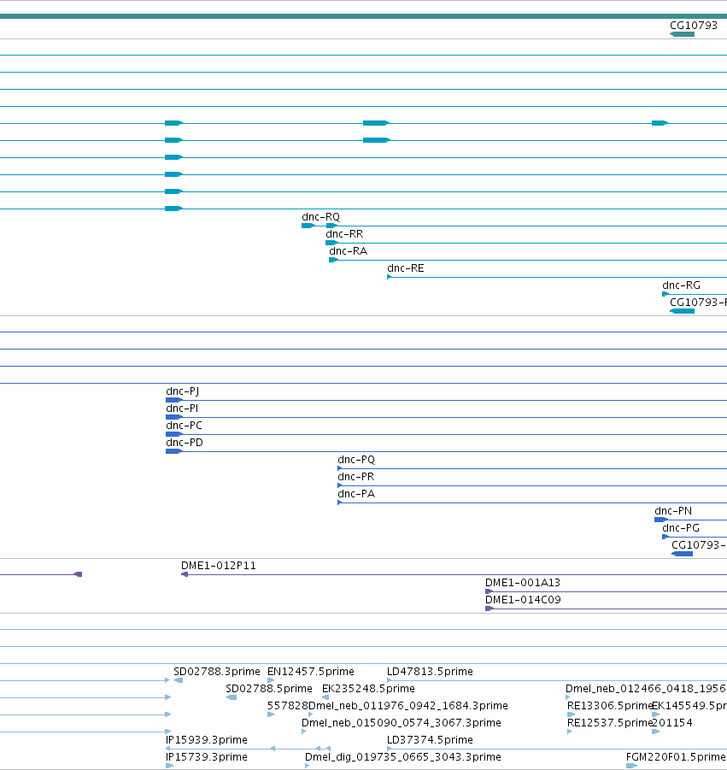Click the light-blue block under the SD02788.5prime label
This screenshot has width=727, height=770.
[x=232, y=698]
